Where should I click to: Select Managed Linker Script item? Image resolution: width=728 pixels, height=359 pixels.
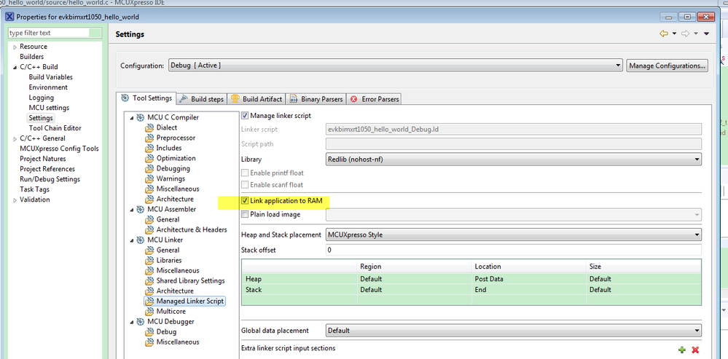coord(190,301)
